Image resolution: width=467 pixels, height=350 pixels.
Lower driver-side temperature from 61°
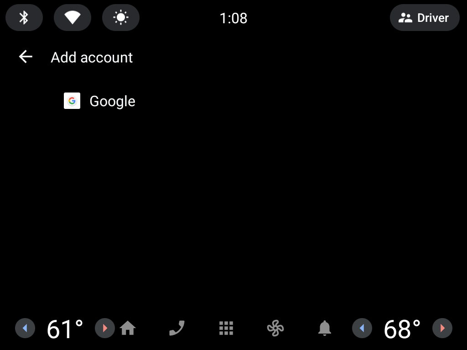(25, 328)
